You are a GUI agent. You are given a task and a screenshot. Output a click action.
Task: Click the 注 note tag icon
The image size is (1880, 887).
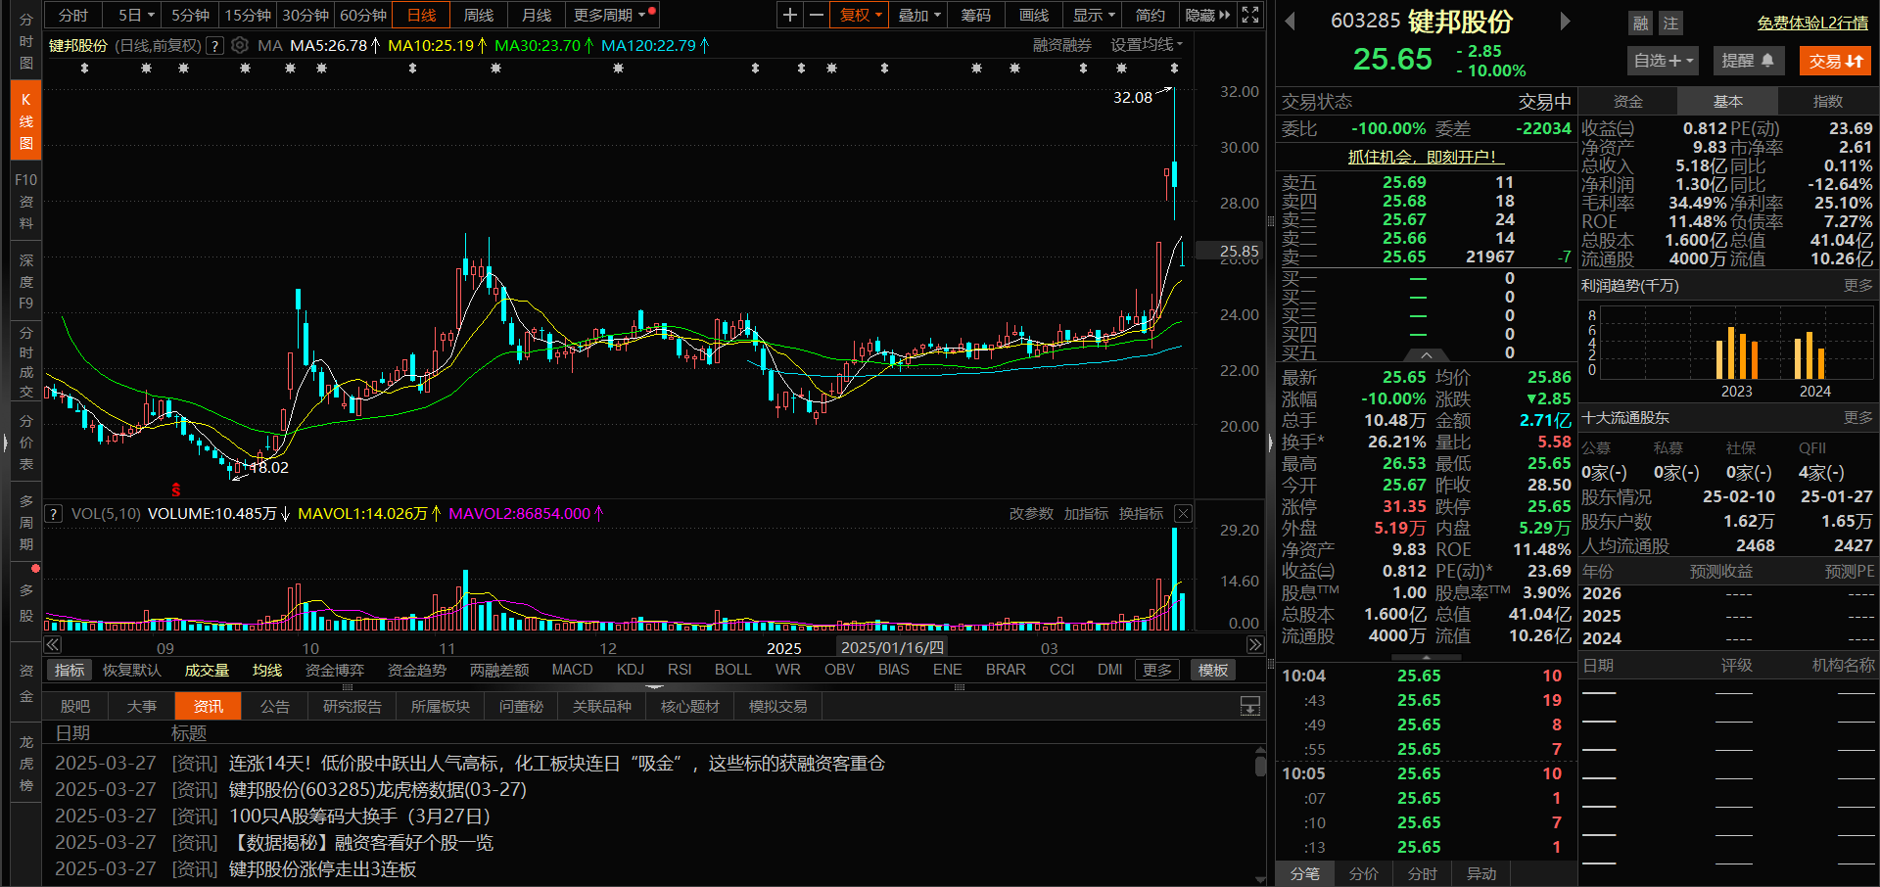click(1670, 23)
